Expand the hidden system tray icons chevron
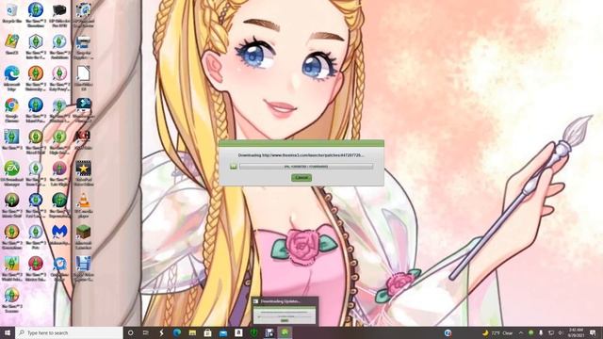Screen dimensions: 603x339 (521, 332)
